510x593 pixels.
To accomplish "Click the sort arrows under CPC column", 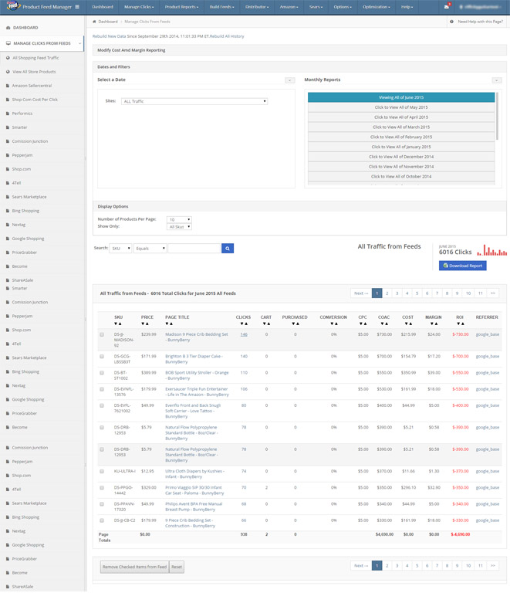I will 363,324.
